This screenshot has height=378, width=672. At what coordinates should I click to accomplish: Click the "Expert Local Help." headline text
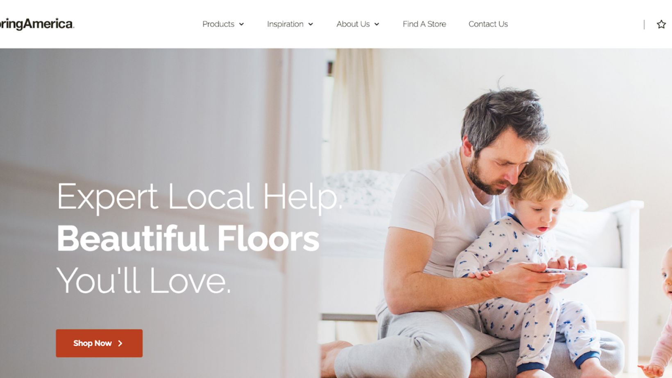(x=199, y=197)
